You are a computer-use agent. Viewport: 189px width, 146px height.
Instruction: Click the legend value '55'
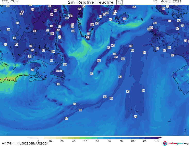[97, 141]
